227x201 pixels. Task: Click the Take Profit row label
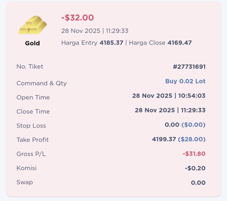(33, 140)
